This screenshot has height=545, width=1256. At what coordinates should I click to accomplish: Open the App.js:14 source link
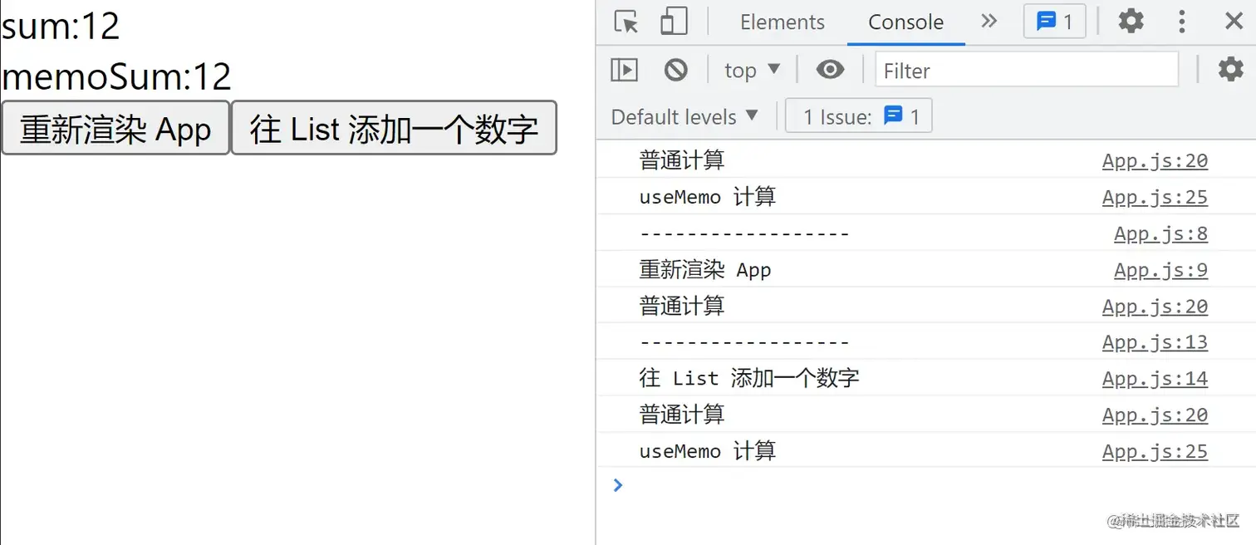point(1155,379)
